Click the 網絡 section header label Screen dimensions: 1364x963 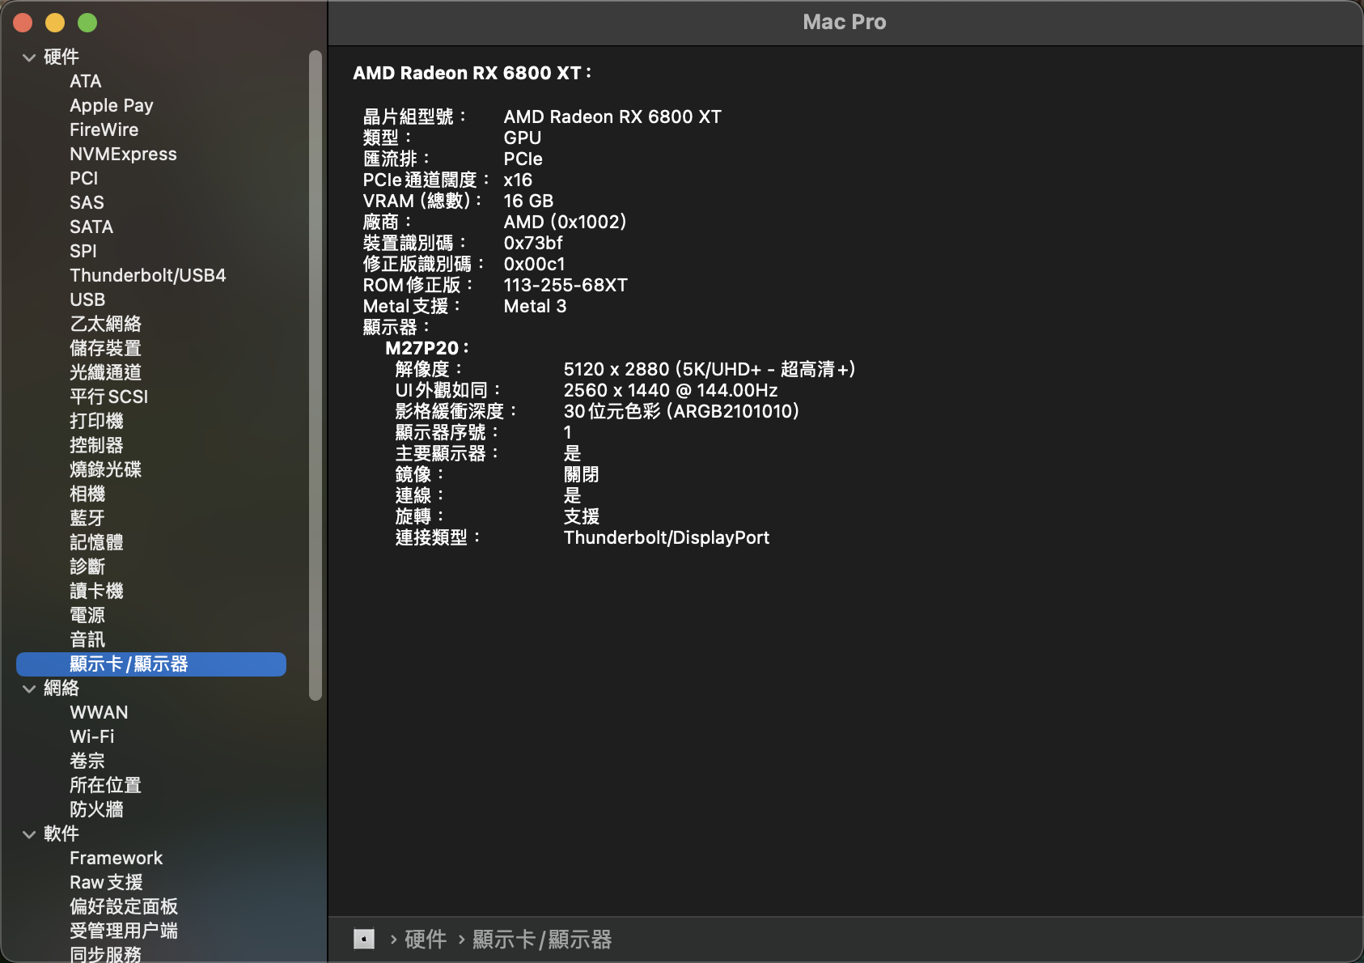click(x=61, y=689)
